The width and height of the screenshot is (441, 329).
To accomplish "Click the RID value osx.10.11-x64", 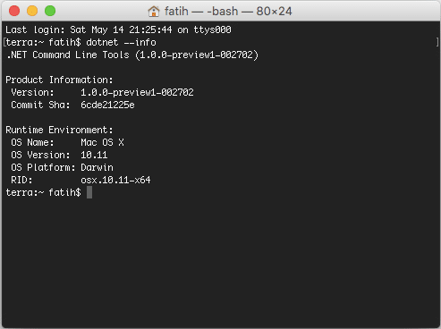I will click(115, 180).
